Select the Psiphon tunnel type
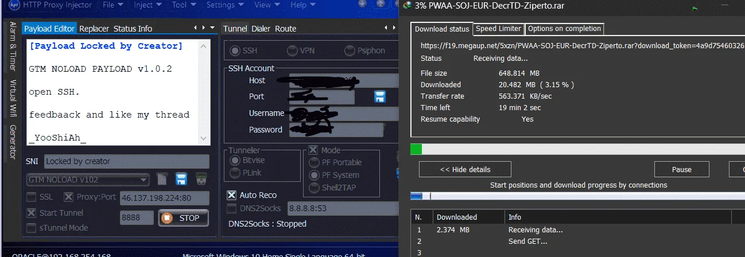 click(348, 50)
